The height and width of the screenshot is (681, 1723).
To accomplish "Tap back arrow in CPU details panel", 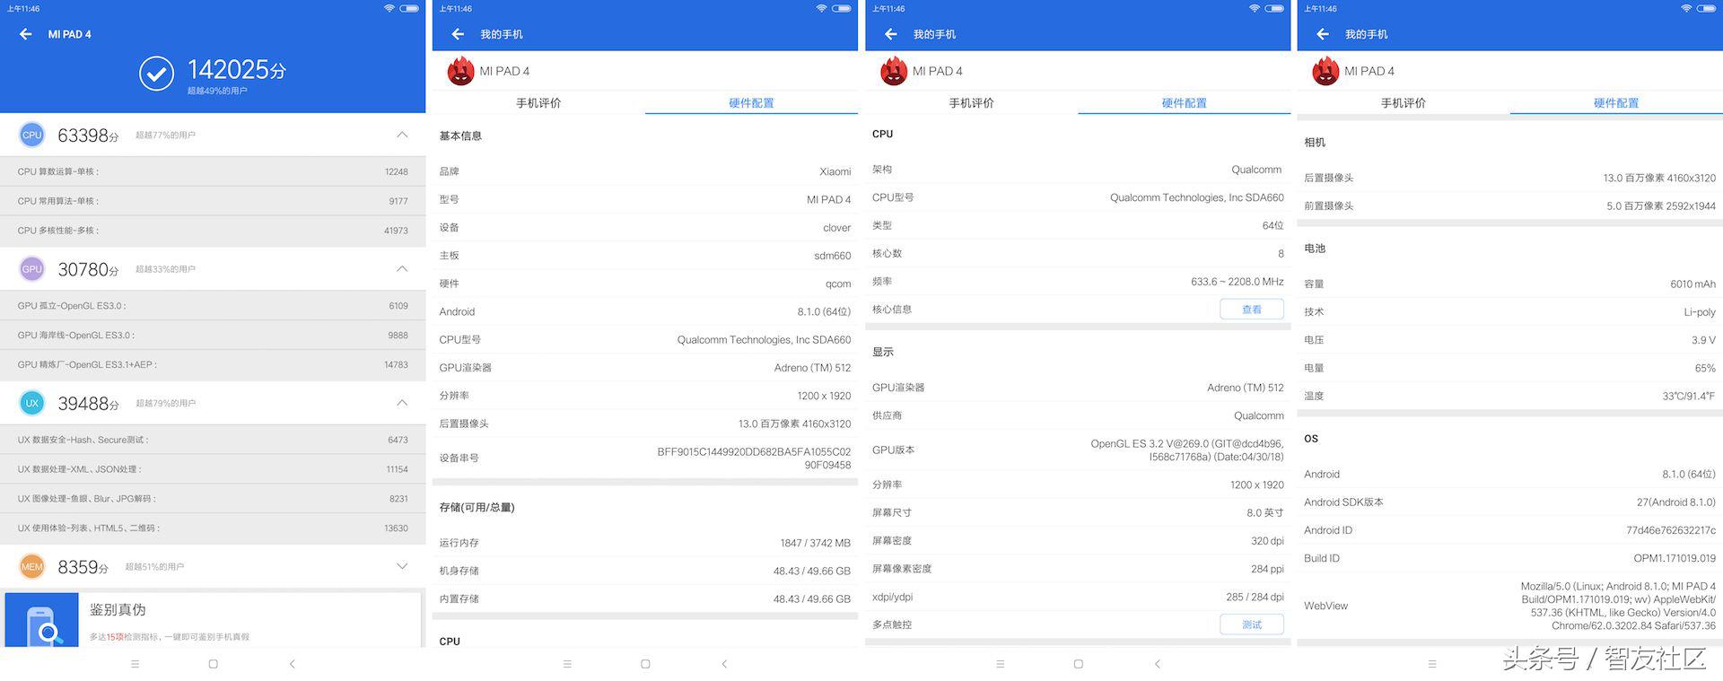I will (x=890, y=34).
